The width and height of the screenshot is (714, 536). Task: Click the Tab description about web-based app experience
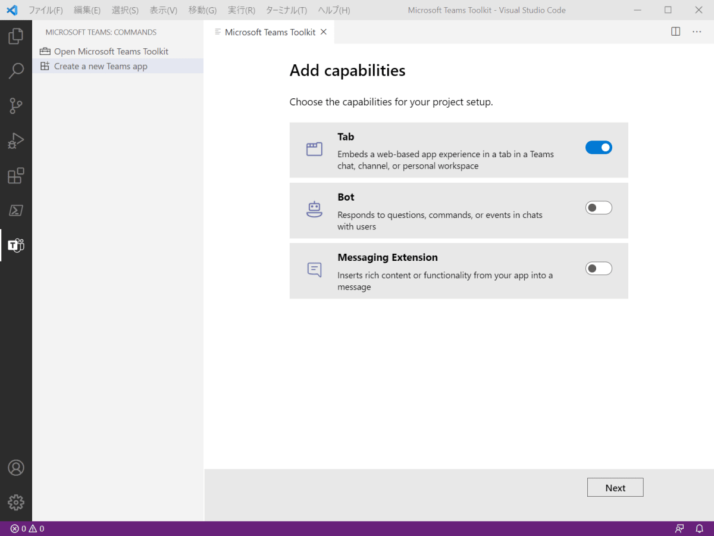coord(446,160)
